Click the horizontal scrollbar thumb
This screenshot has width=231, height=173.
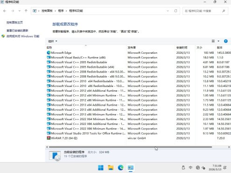pos(130,147)
